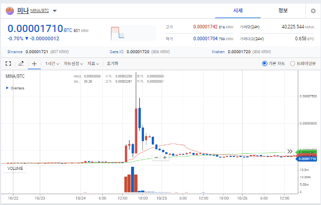Viewport: 321px width, 205px height.
Task: Click the MINA/BTC chart title label
Action: pos(15,76)
